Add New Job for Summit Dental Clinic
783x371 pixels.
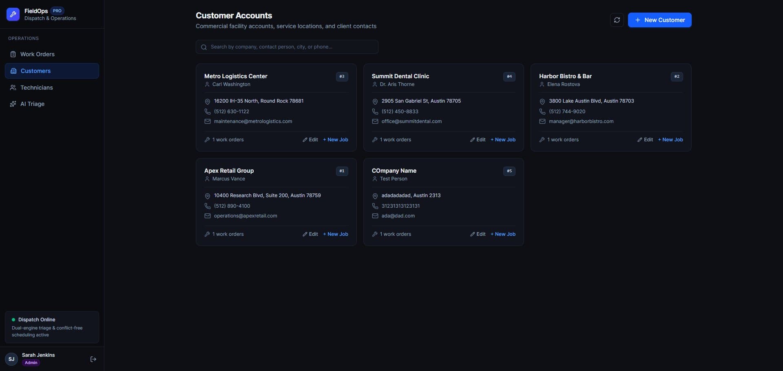[503, 140]
